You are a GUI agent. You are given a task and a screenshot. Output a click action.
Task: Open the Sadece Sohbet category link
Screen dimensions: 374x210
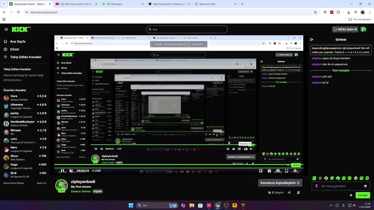(x=81, y=191)
